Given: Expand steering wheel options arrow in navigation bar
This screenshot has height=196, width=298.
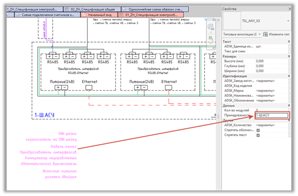Looking at the screenshot, I should tap(211, 32).
